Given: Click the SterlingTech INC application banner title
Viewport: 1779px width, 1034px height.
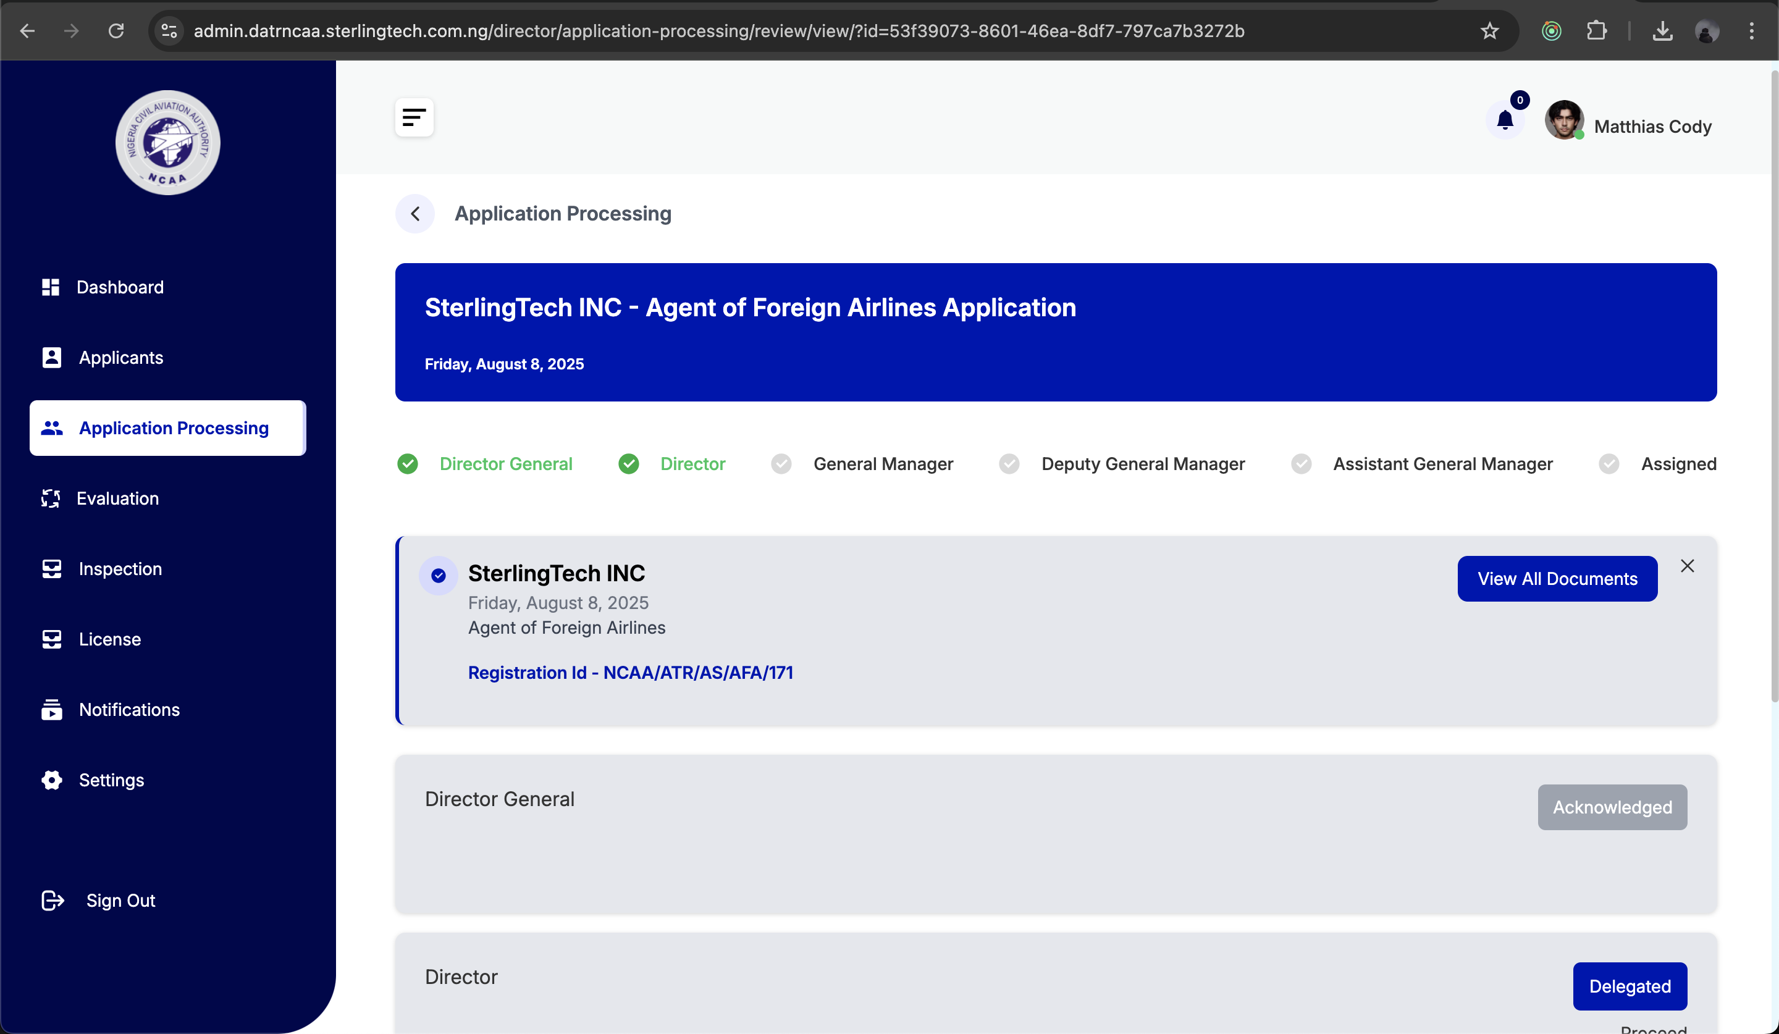Looking at the screenshot, I should click(751, 307).
